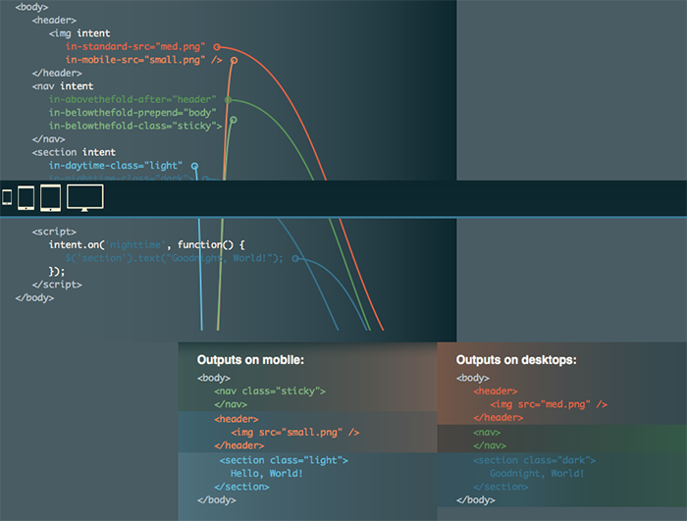Click the opening '<script>' tag line
The height and width of the screenshot is (521, 687).
click(54, 232)
